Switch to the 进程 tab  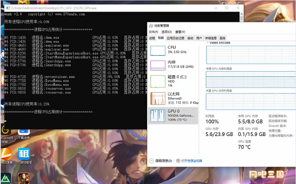click(x=152, y=38)
